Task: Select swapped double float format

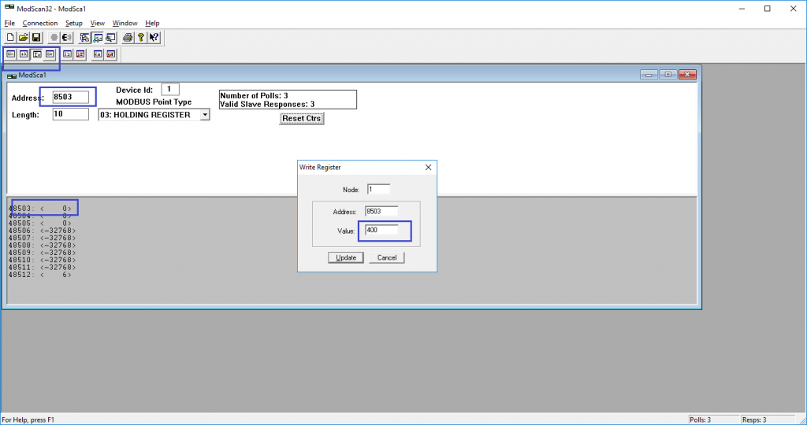Action: tap(110, 54)
